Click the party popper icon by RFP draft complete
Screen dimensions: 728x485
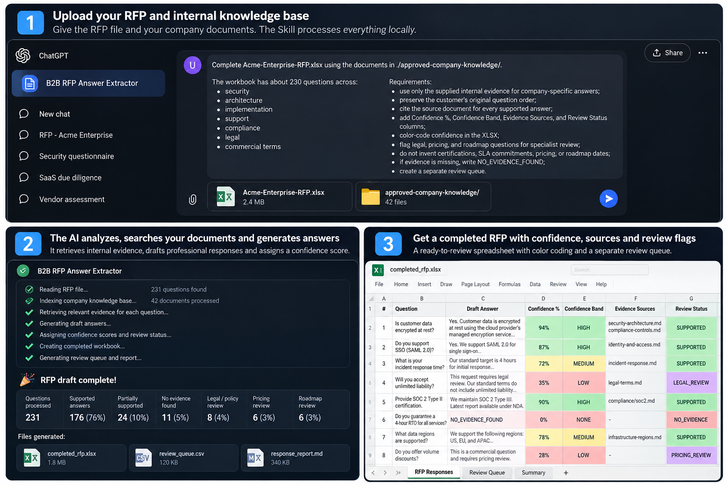(27, 379)
